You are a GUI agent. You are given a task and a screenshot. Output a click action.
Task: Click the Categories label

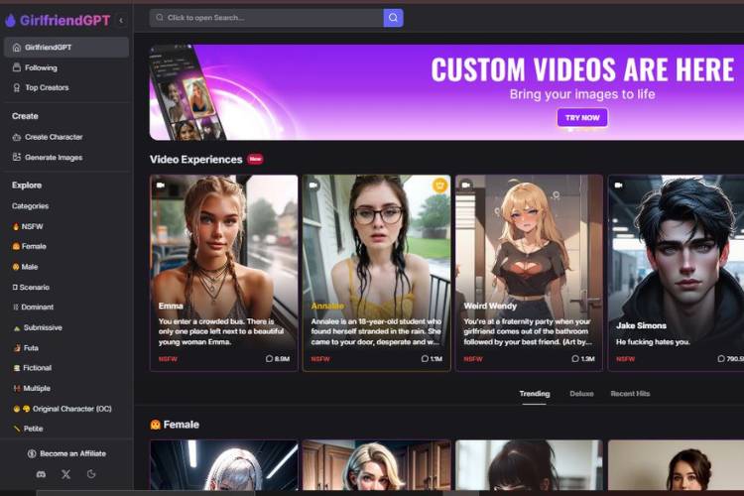[31, 206]
